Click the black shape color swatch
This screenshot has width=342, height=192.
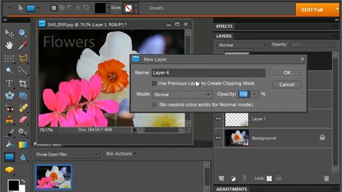pyautogui.click(x=100, y=9)
